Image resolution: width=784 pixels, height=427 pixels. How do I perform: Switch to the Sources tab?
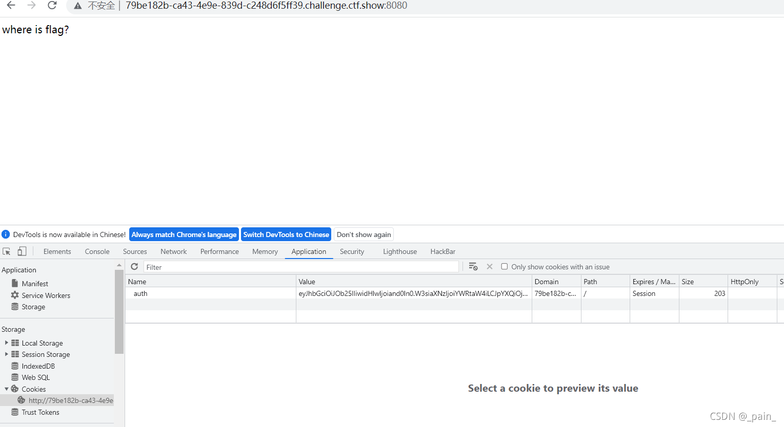[x=135, y=251]
